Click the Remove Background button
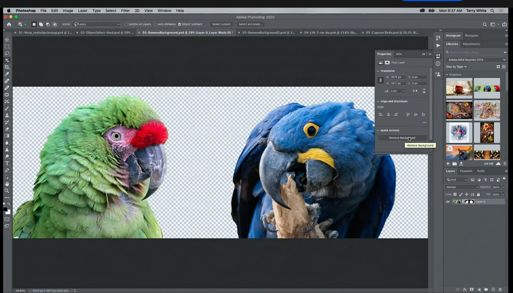Viewport: 513px width, 293px height. pyautogui.click(x=402, y=138)
